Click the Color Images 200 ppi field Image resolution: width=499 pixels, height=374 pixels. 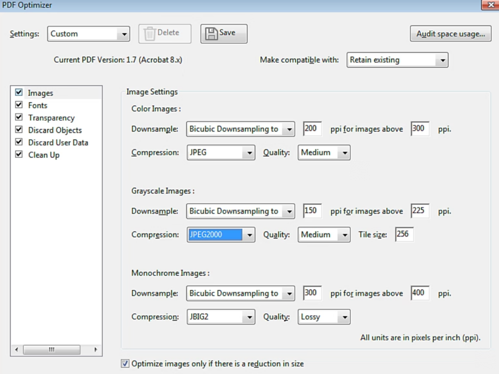(312, 129)
